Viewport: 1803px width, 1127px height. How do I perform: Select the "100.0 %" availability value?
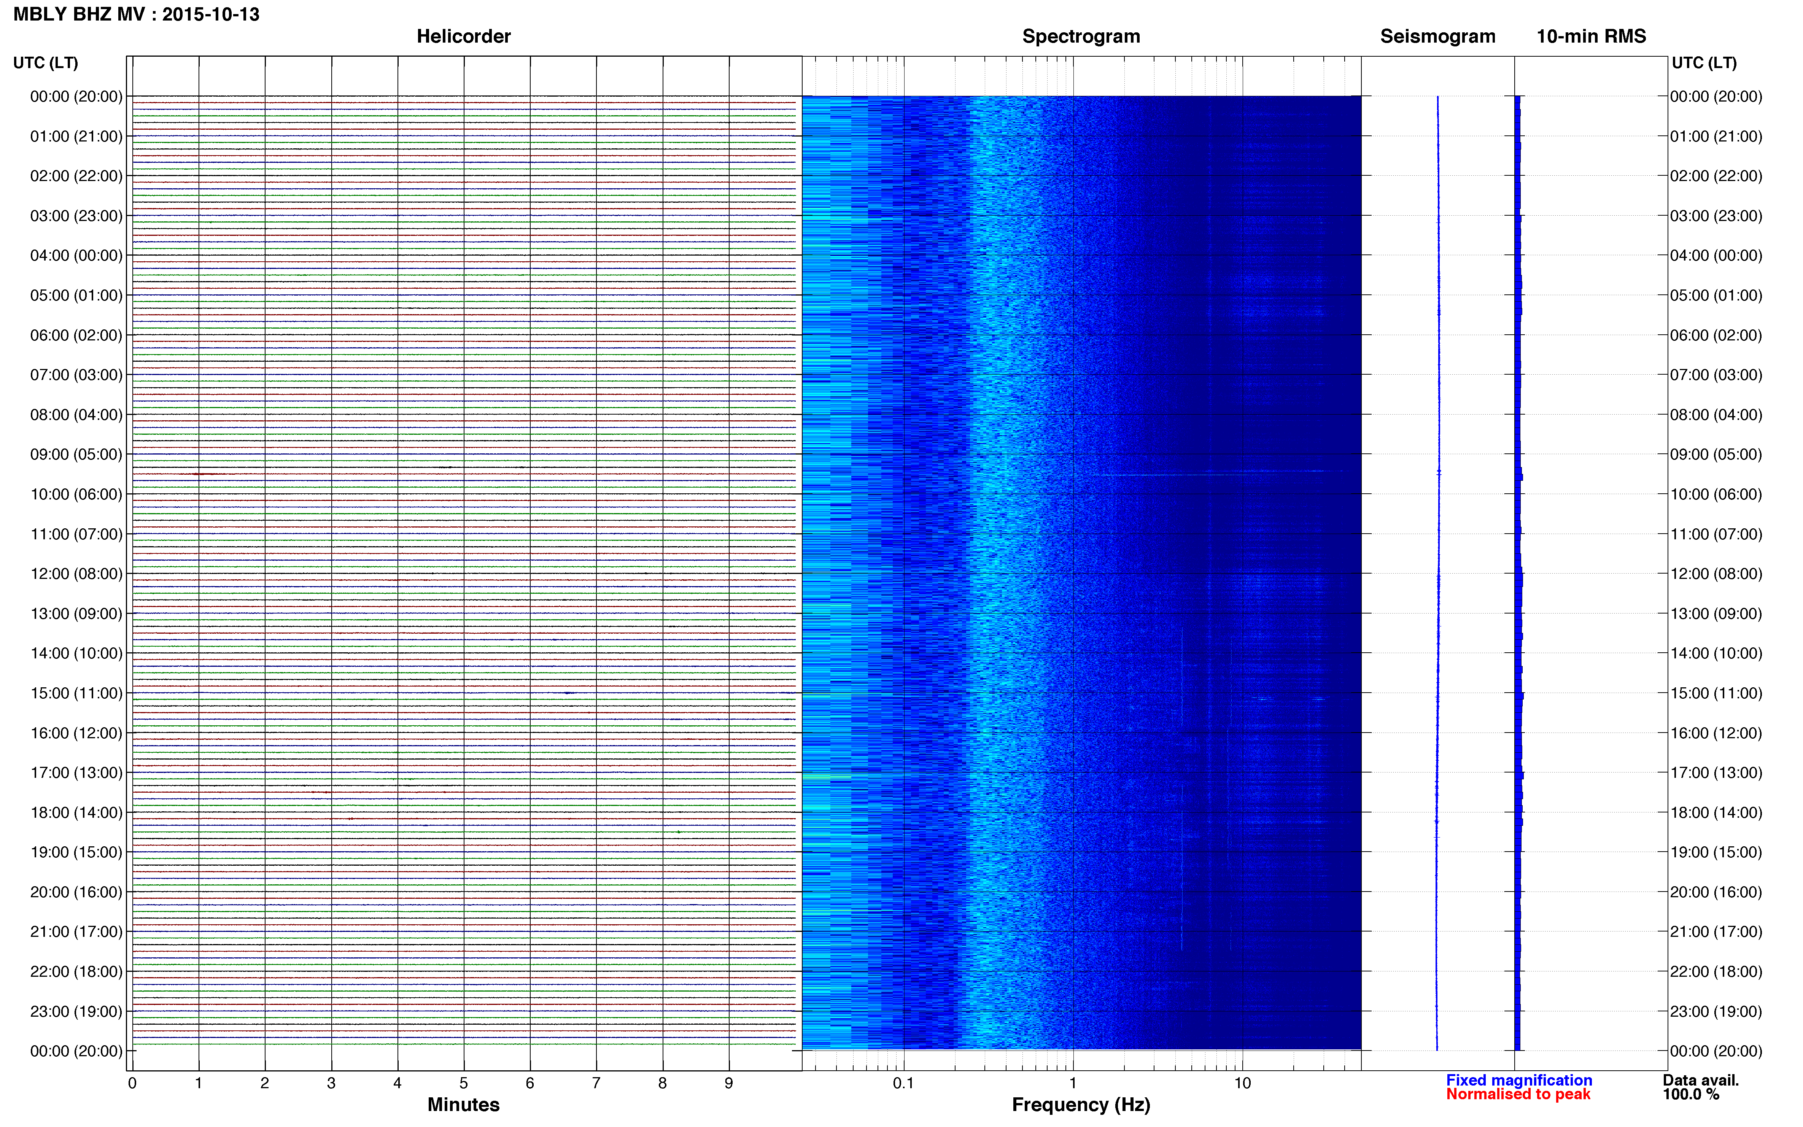(1691, 1094)
